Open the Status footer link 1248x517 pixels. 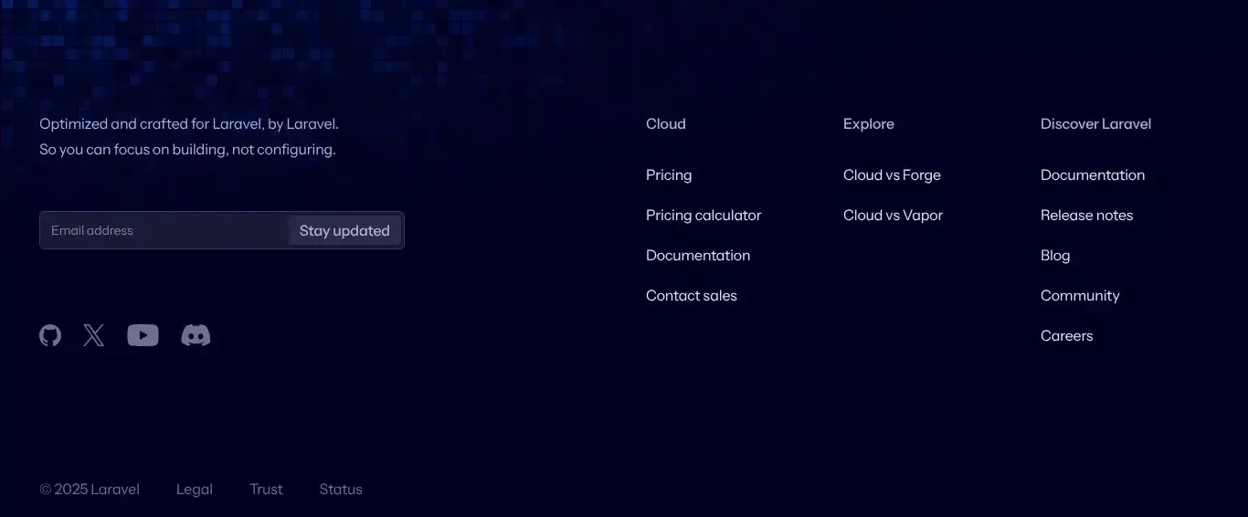click(x=341, y=489)
